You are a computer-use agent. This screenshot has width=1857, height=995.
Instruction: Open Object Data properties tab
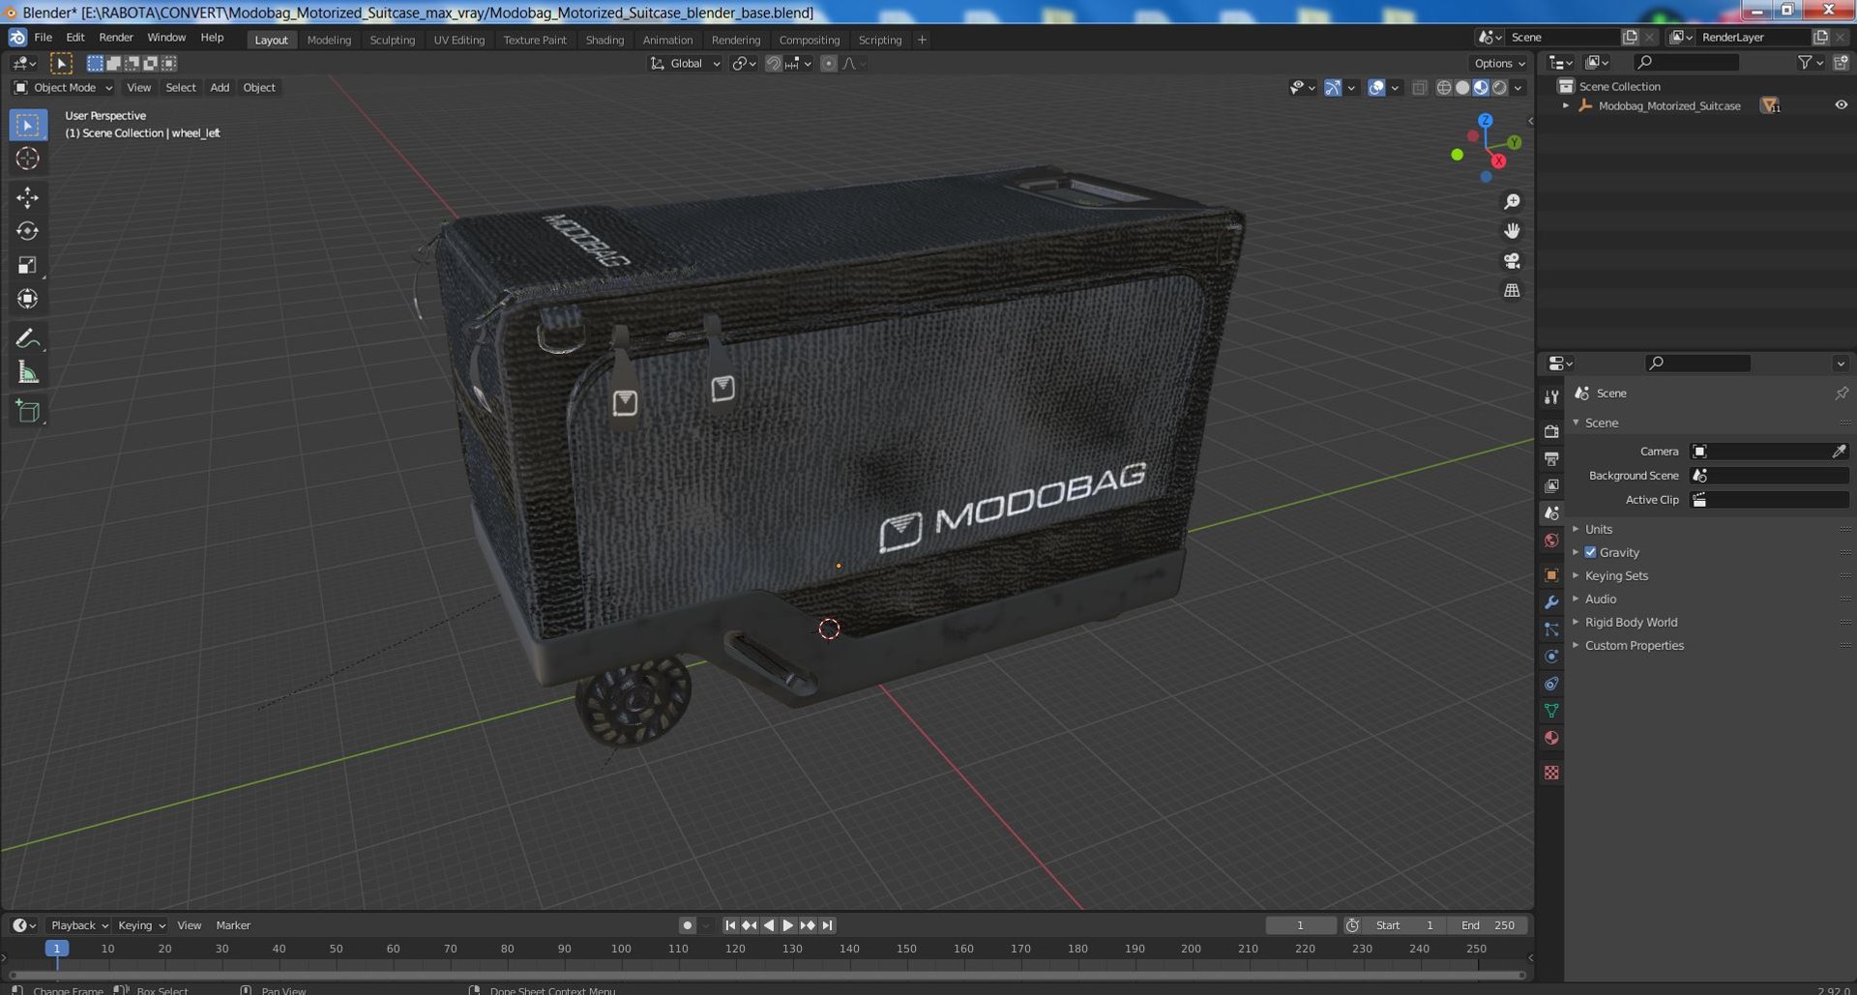[1551, 711]
